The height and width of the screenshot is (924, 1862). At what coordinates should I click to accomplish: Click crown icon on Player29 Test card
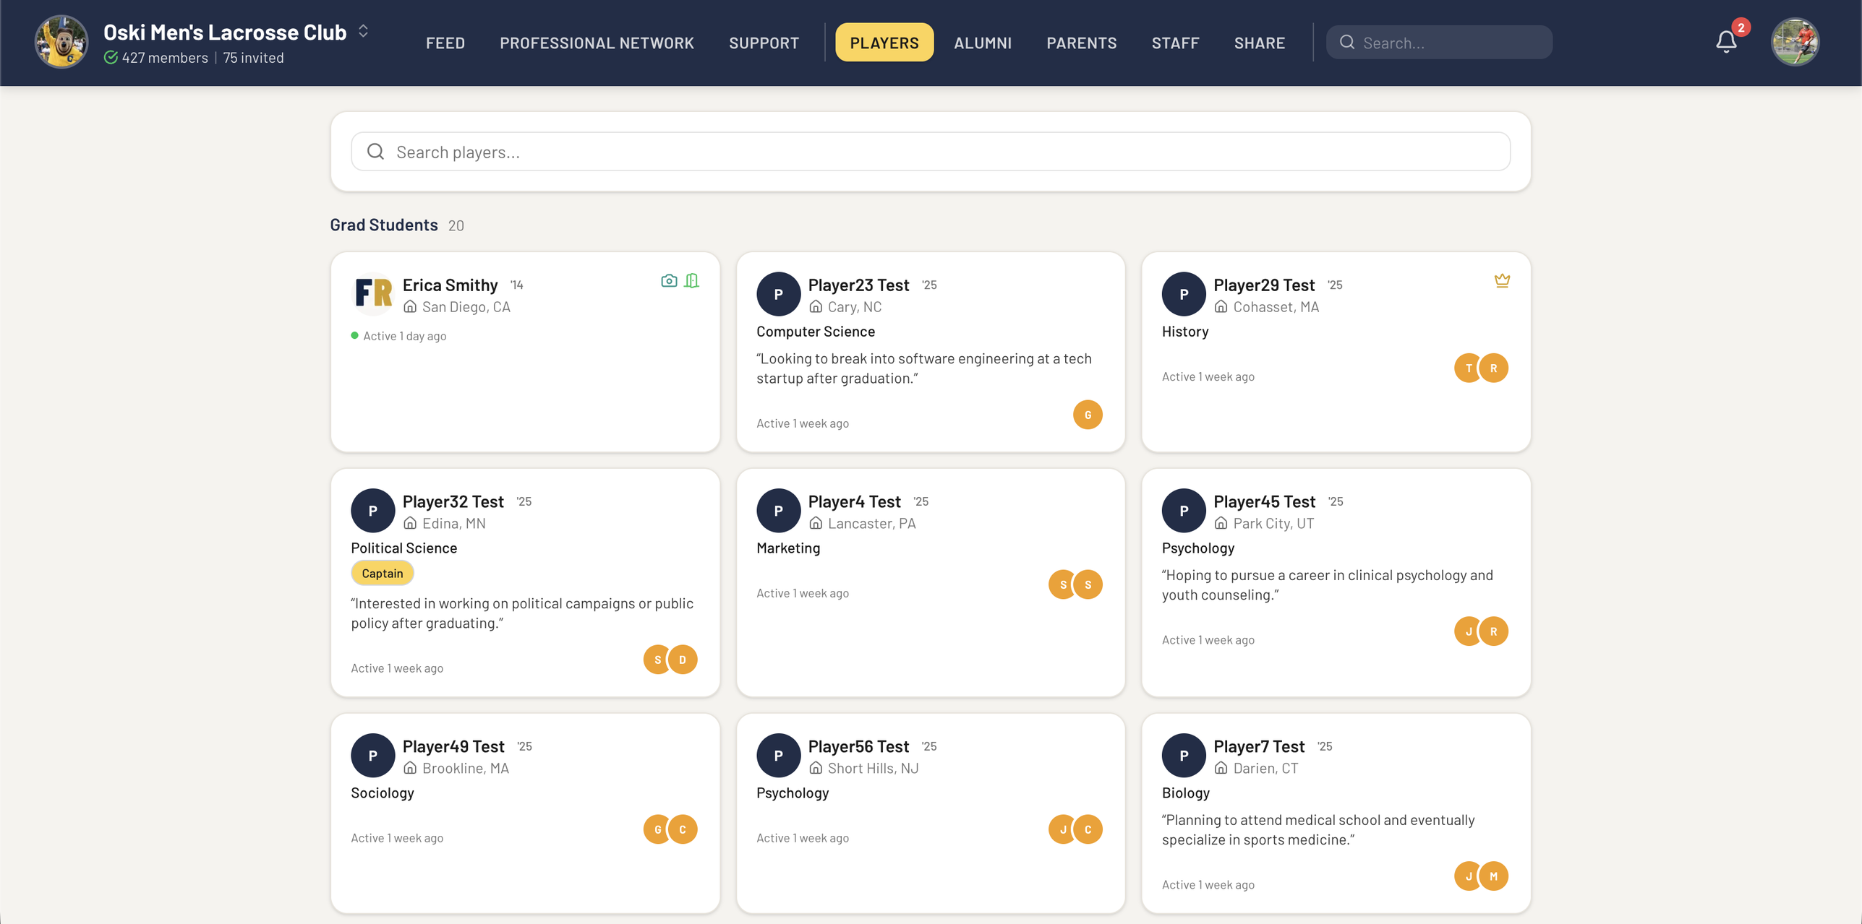tap(1502, 281)
